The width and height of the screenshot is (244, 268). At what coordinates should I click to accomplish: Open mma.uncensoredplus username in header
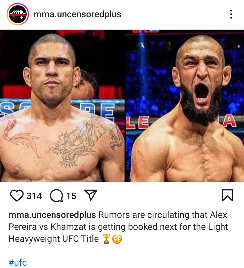(x=77, y=14)
